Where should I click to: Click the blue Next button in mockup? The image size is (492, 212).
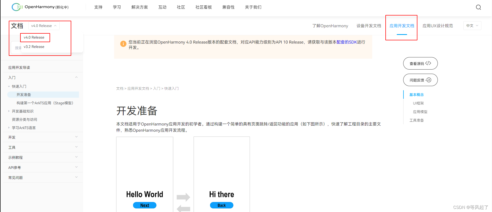[x=145, y=205]
